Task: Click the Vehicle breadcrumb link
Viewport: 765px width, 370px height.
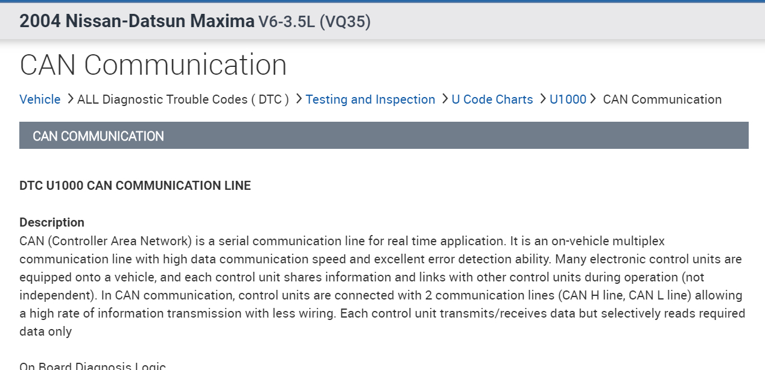Action: 40,99
